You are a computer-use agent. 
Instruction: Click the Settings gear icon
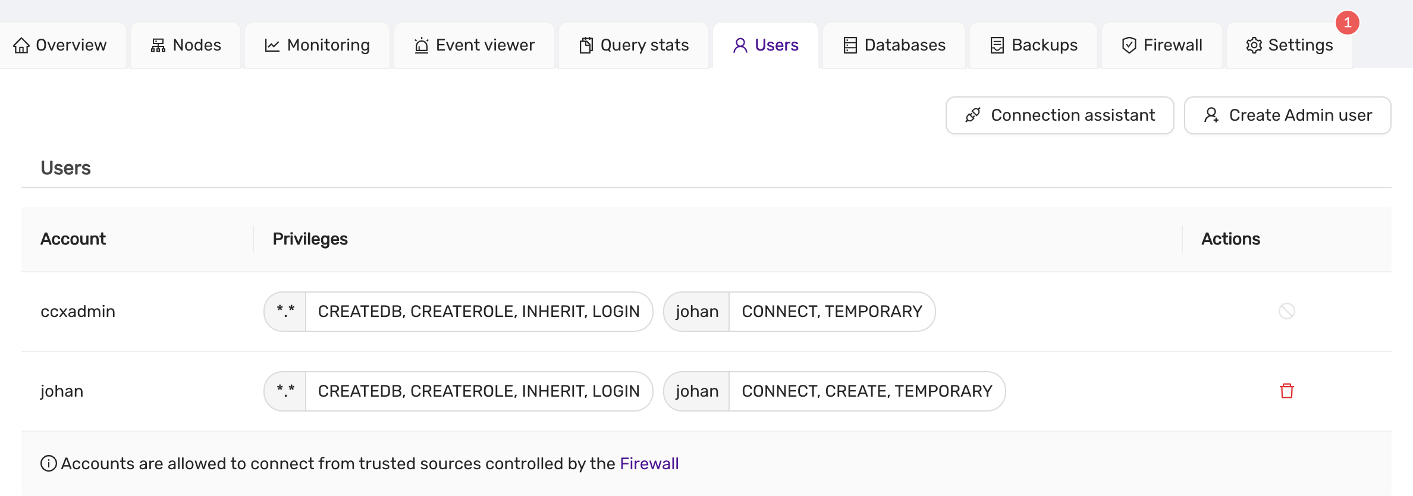(1255, 45)
